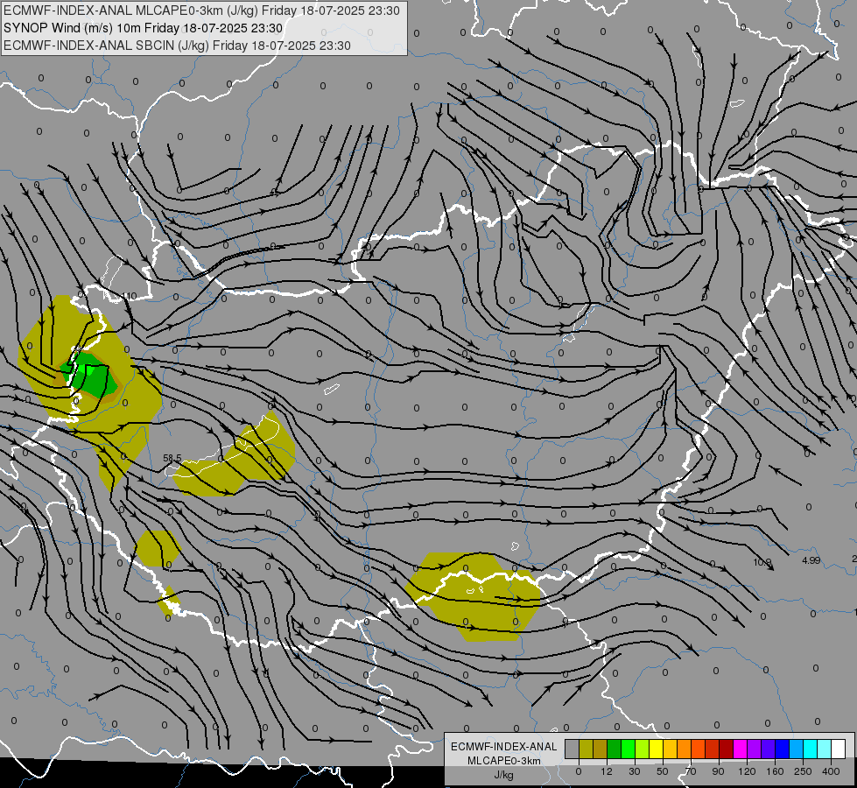Click the 58.5 value on the map
The height and width of the screenshot is (788, 857).
tap(172, 458)
